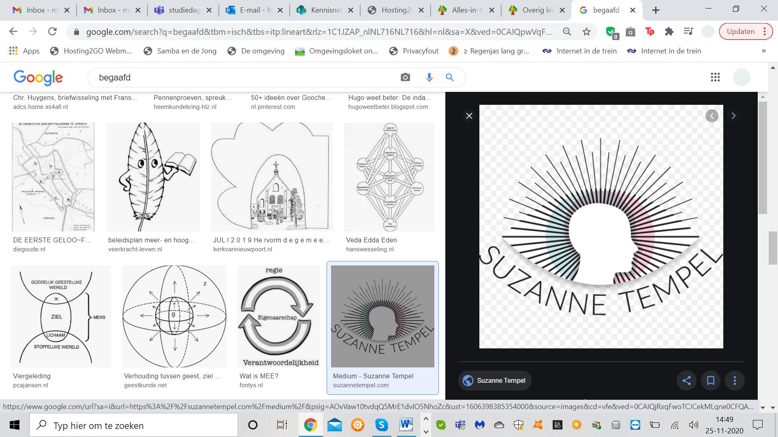
Task: Open the media control toolbar icon
Action: (x=688, y=32)
